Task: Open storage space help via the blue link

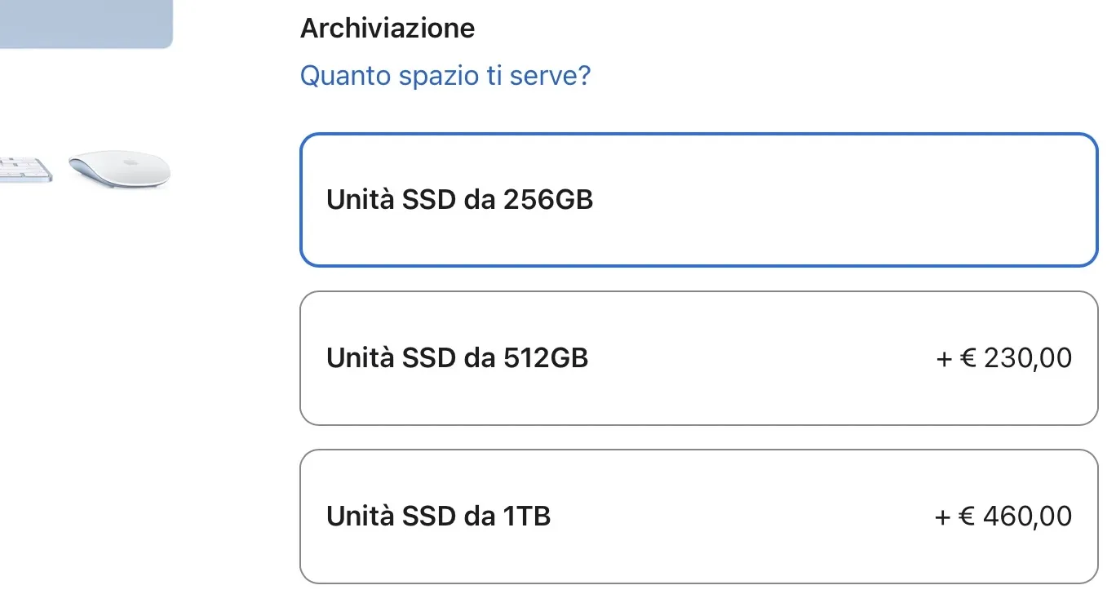Action: (x=445, y=75)
